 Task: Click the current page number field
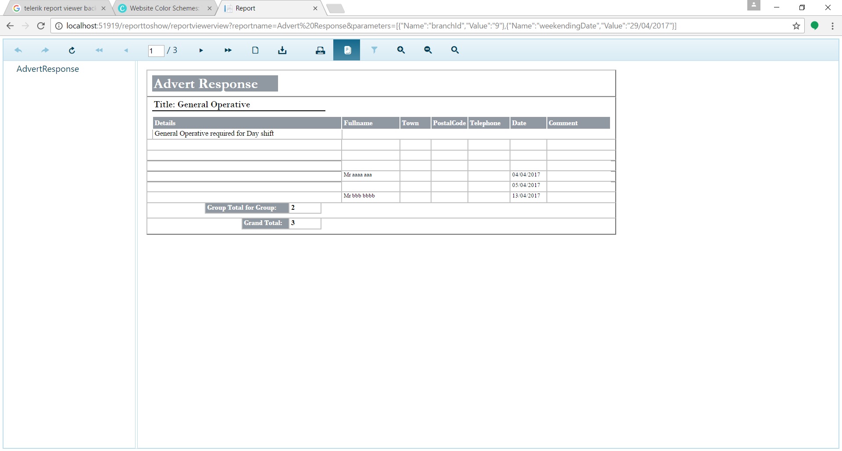156,51
